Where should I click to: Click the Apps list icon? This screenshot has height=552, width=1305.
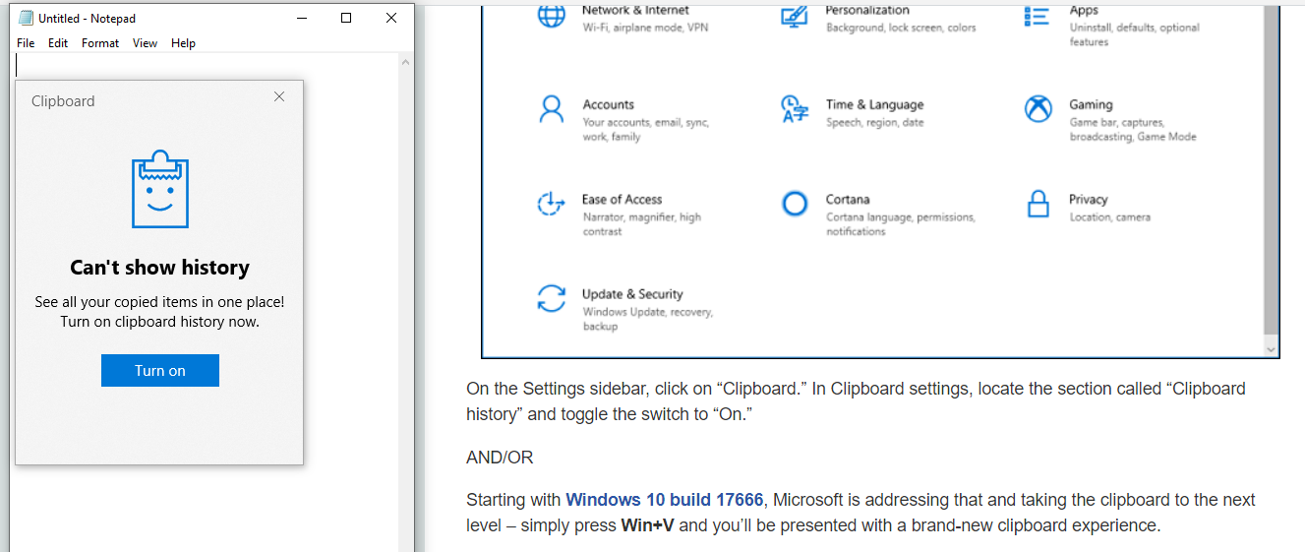point(1037,16)
